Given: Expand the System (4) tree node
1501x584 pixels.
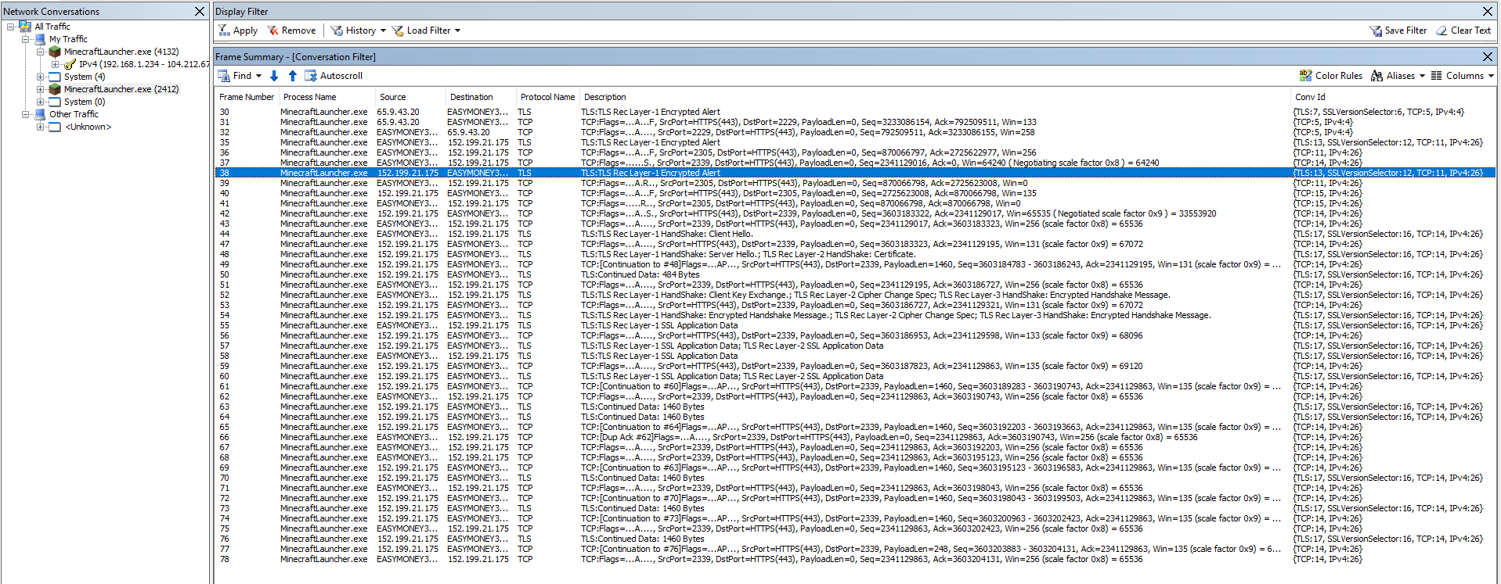Looking at the screenshot, I should (41, 77).
